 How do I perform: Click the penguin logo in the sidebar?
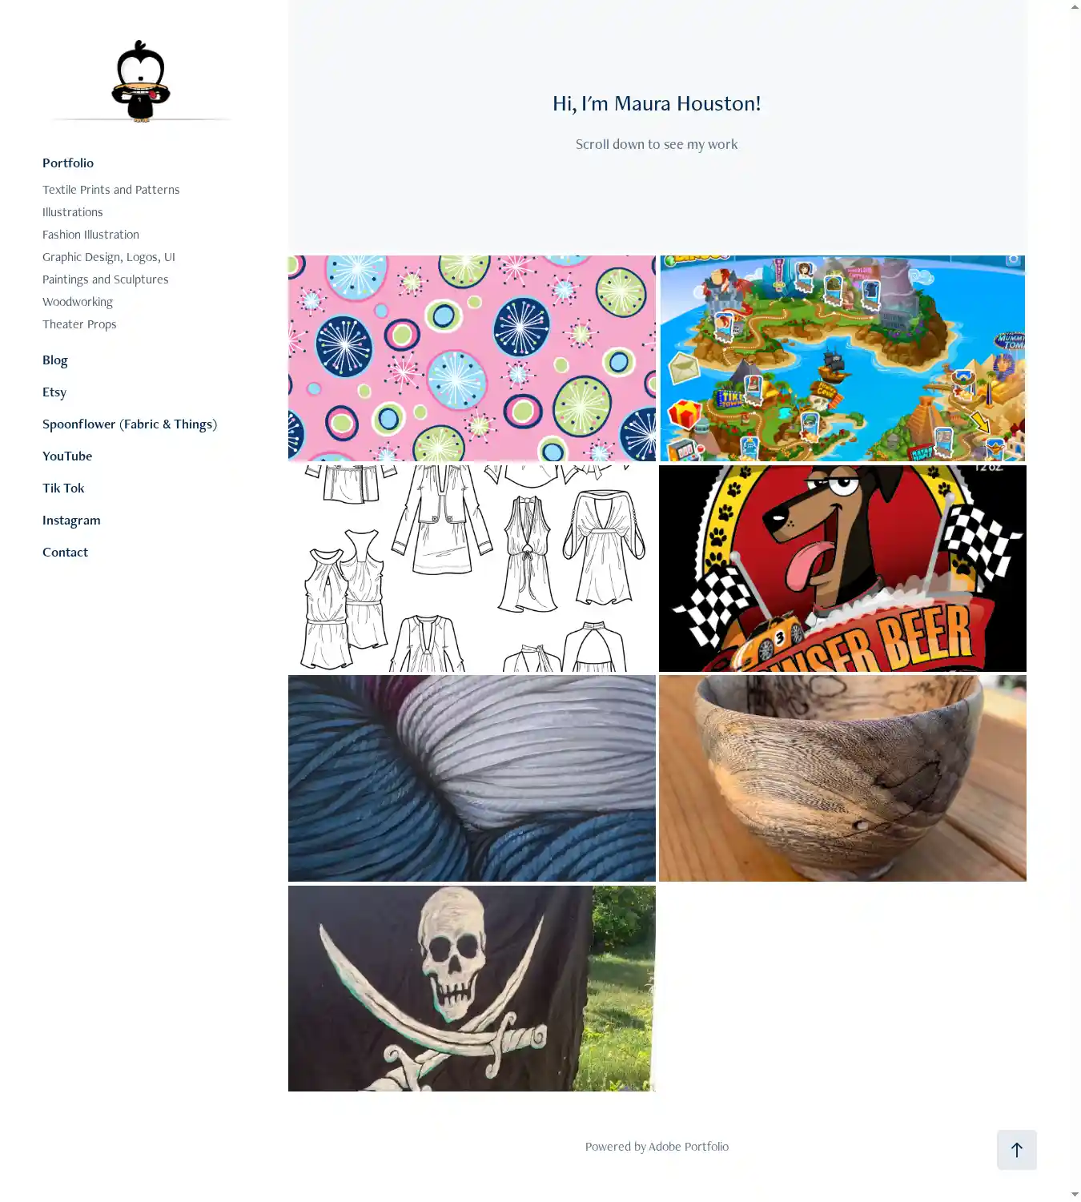pyautogui.click(x=141, y=81)
